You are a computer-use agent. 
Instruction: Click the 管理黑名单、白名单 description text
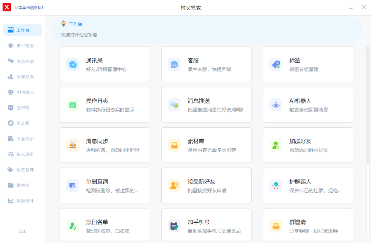click(108, 231)
